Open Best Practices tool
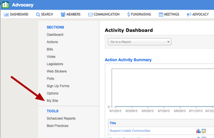 click(x=58, y=126)
